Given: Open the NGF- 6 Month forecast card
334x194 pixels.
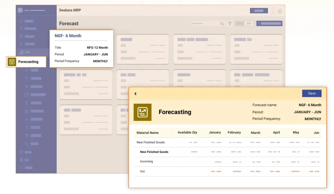Looking at the screenshot, I should (x=81, y=49).
